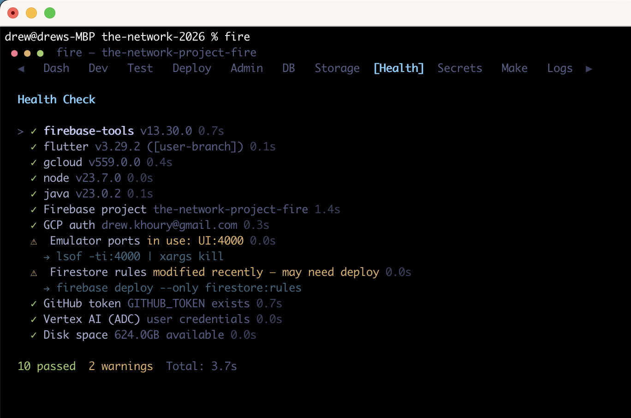631x418 pixels.
Task: Select the node v23.7.0 row
Action: (x=91, y=178)
